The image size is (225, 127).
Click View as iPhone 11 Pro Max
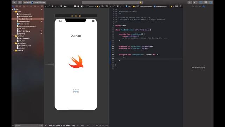point(62,126)
